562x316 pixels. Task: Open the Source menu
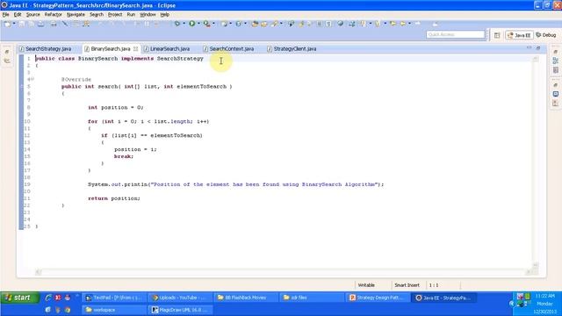pos(33,15)
